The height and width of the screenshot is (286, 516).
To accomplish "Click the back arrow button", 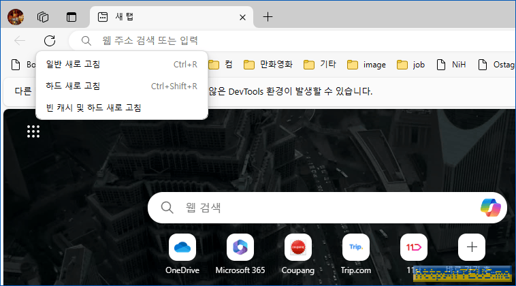I will coord(20,41).
